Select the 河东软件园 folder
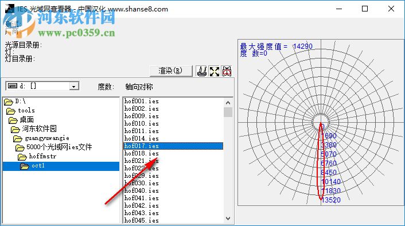Screen dimensions: 405x226 pyautogui.click(x=34, y=129)
